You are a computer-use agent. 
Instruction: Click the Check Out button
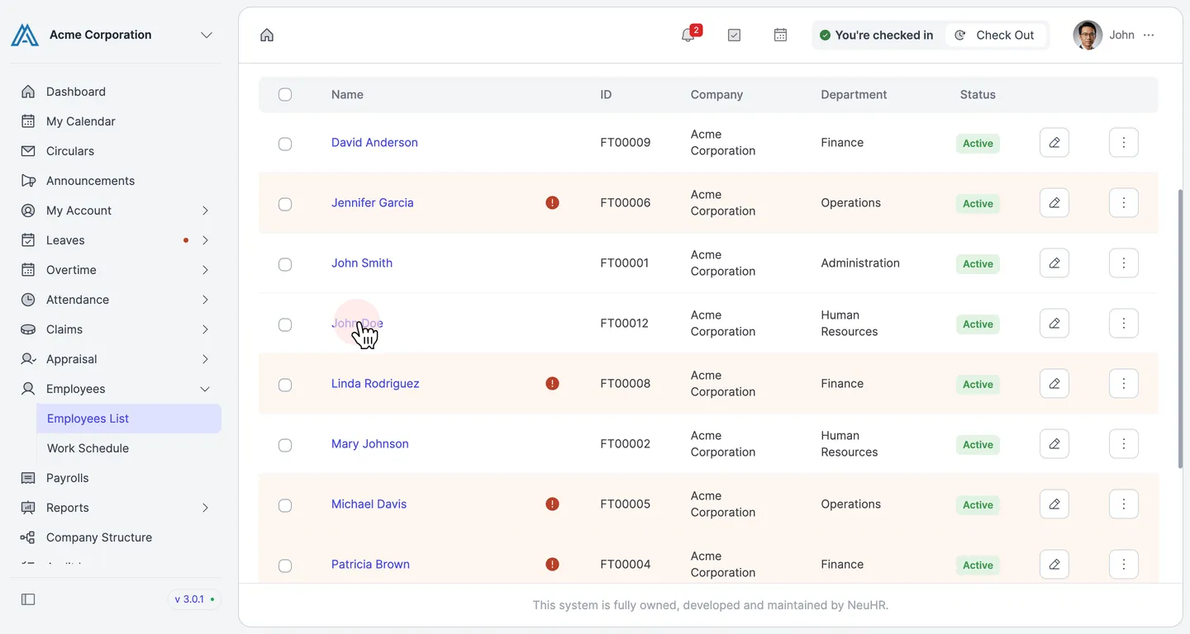pos(995,35)
